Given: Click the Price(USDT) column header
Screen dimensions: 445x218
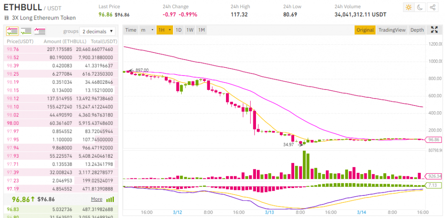Looking at the screenshot, I should (x=20, y=41).
